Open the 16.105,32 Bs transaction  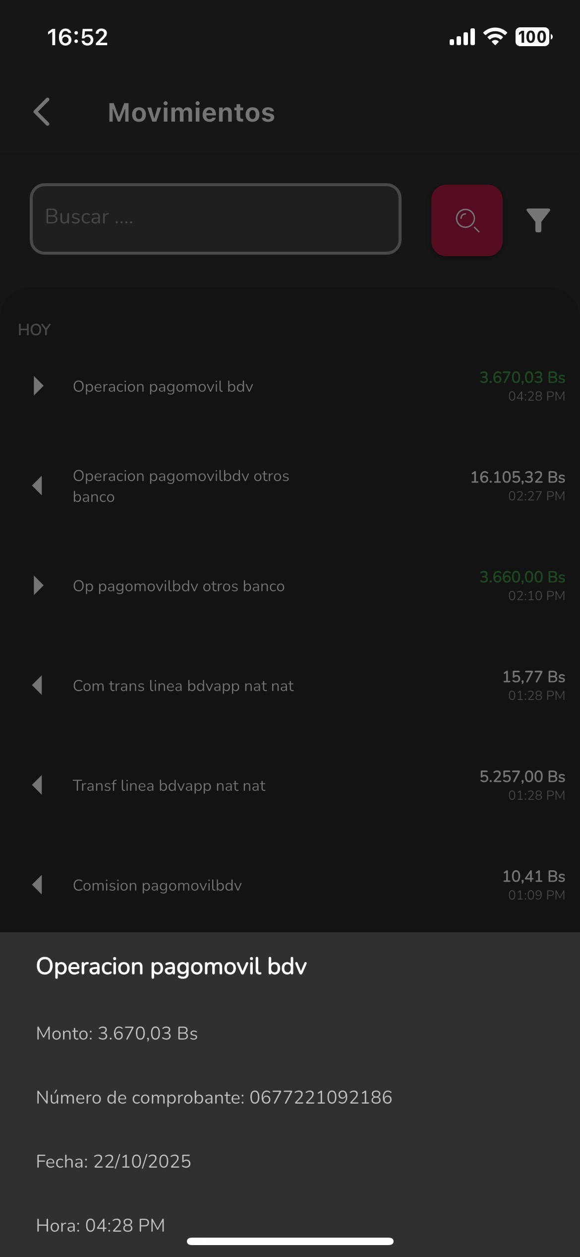coord(517,477)
